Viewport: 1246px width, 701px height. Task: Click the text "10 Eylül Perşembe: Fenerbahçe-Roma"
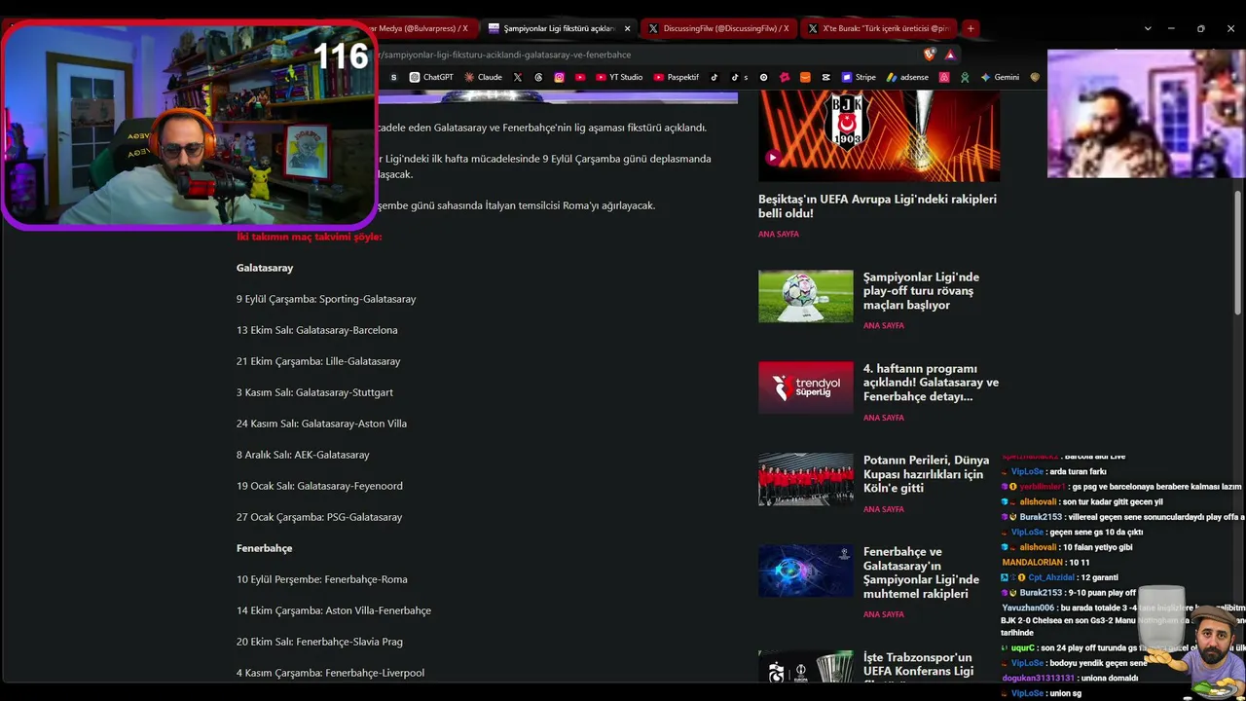click(x=322, y=579)
